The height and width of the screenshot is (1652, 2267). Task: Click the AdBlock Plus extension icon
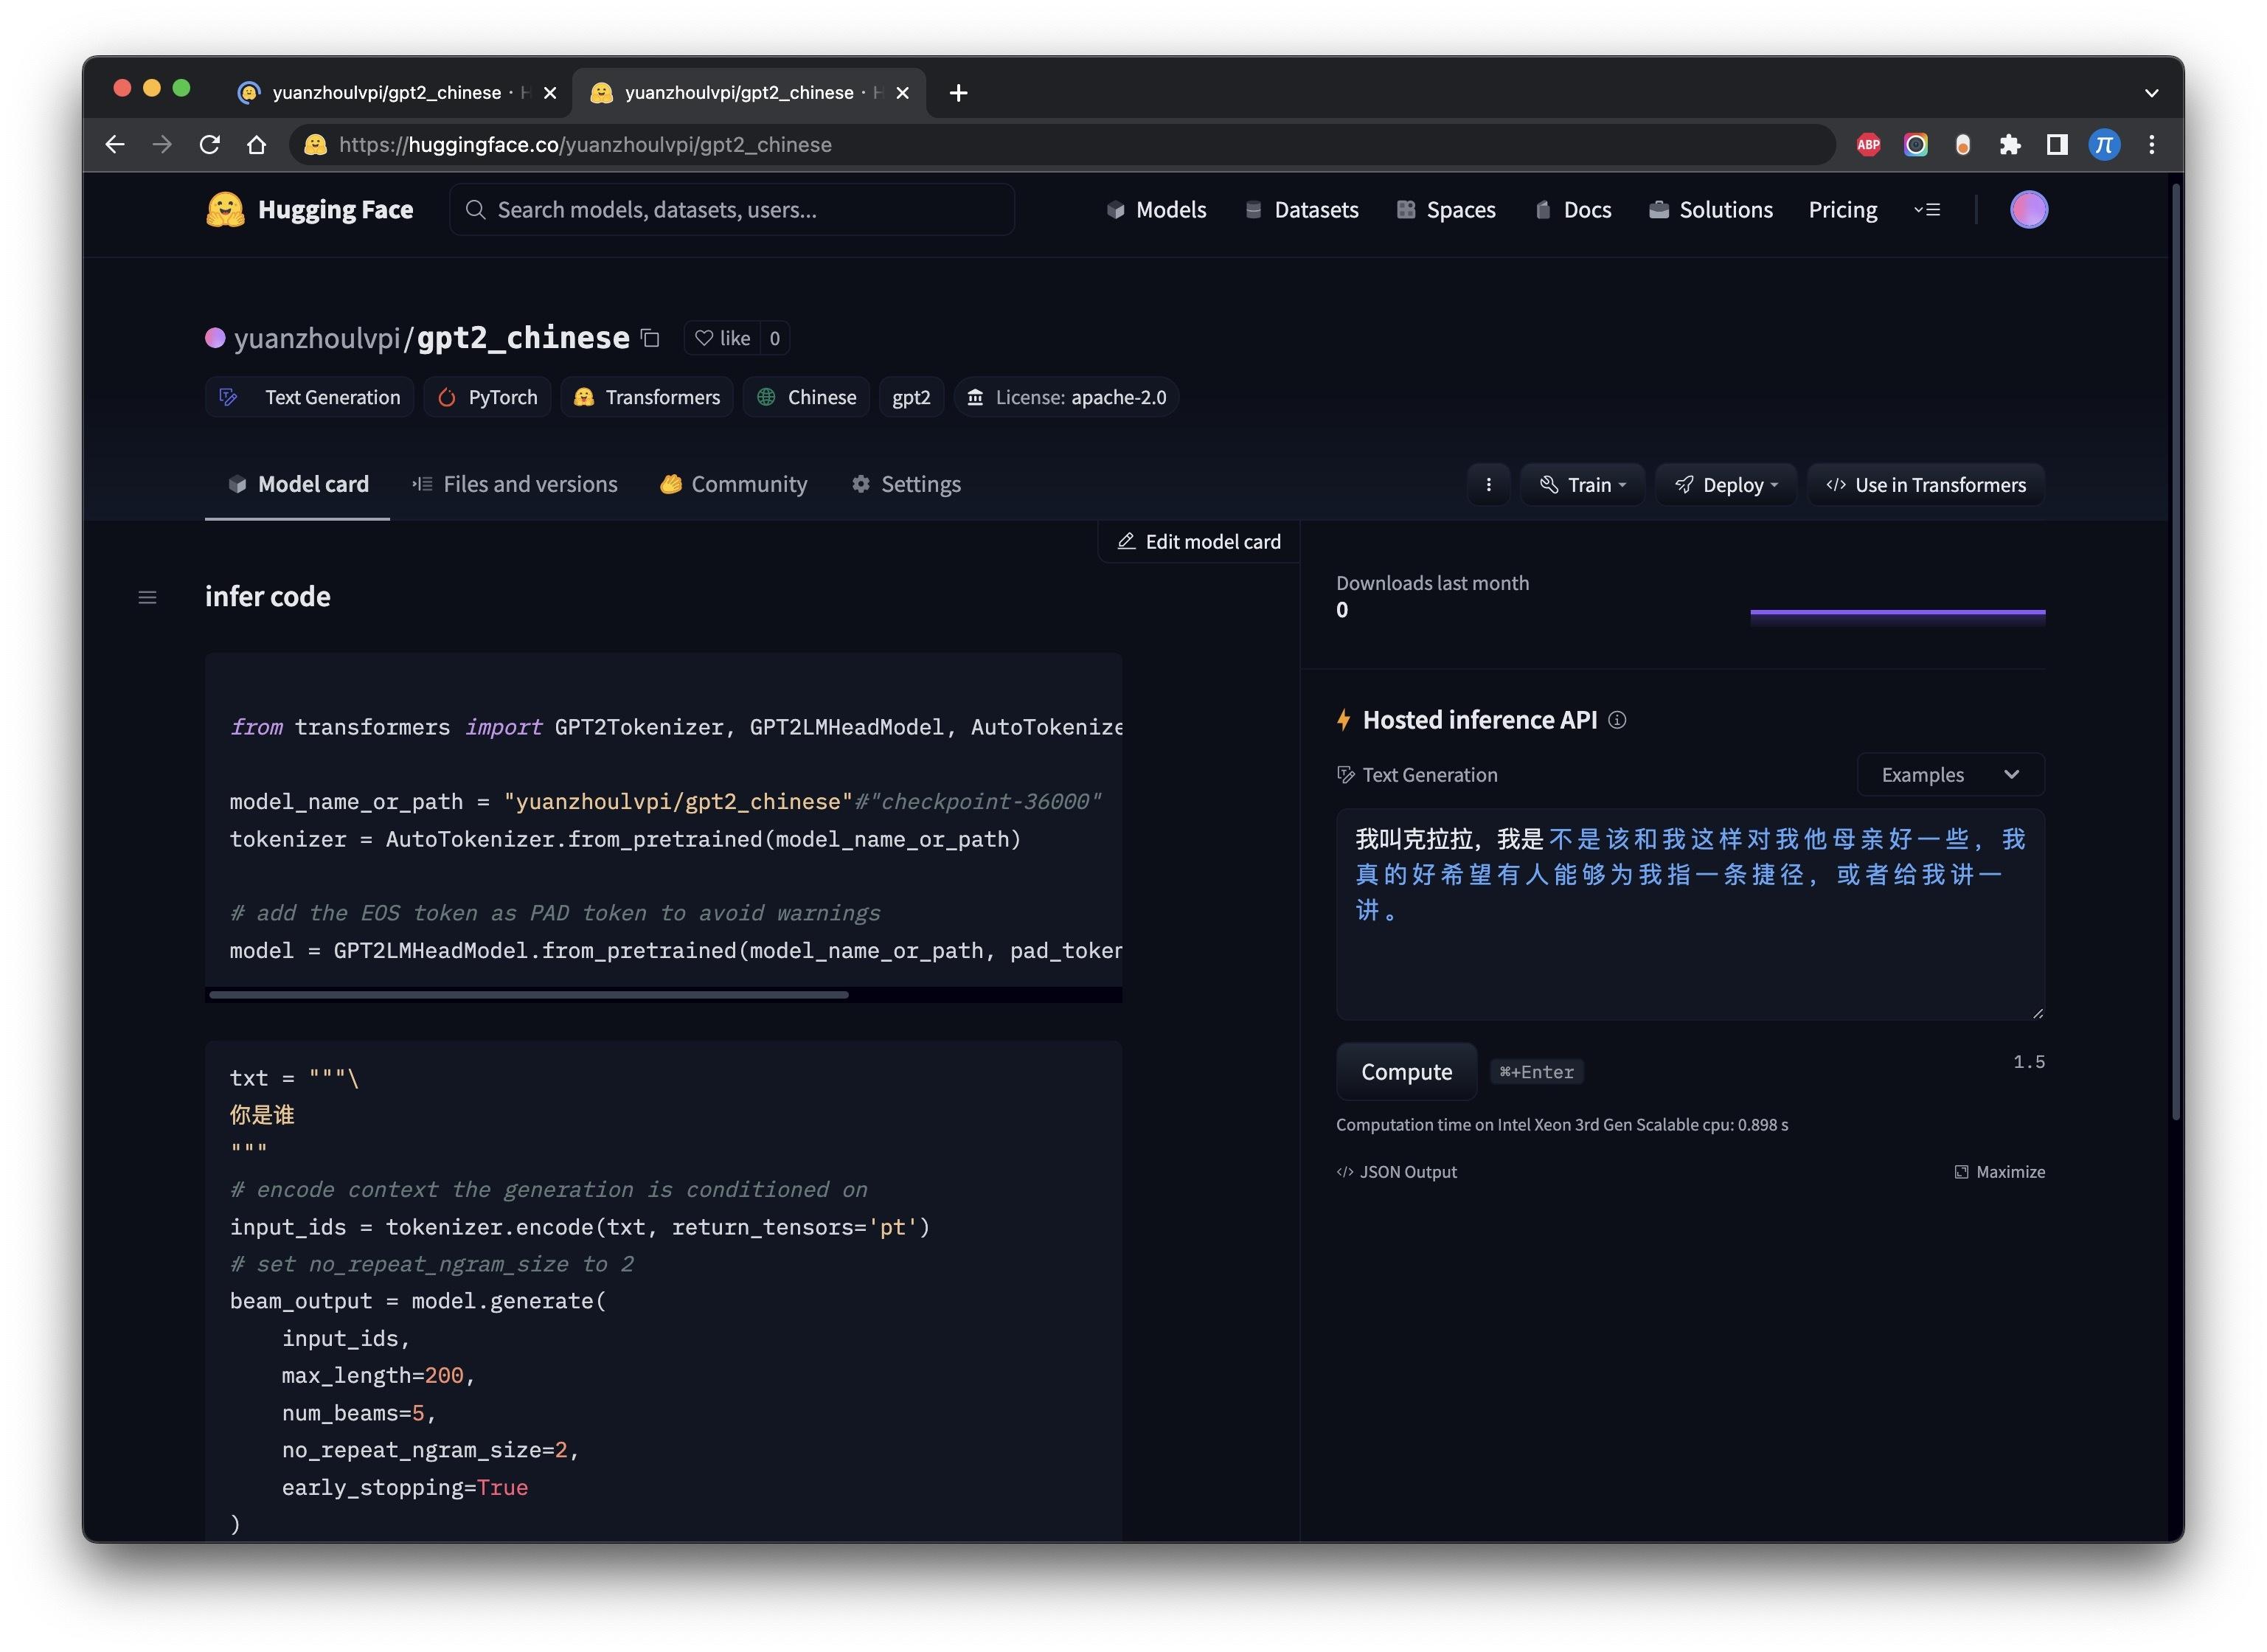pos(1867,145)
